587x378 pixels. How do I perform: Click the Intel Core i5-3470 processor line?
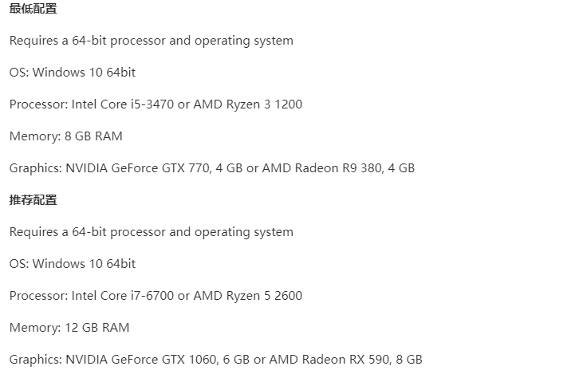click(156, 104)
